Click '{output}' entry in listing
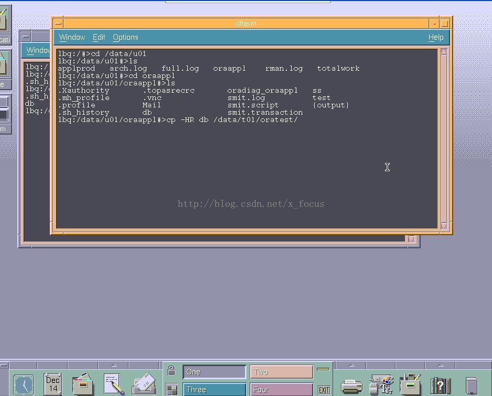492x396 pixels. tap(330, 105)
